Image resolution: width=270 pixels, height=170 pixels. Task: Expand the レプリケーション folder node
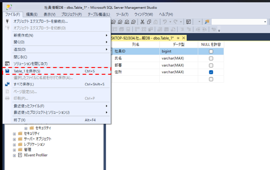[14, 144]
